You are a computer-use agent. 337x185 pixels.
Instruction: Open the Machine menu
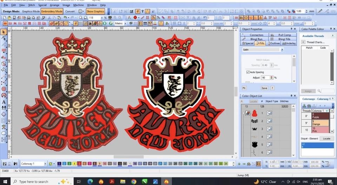click(x=78, y=5)
